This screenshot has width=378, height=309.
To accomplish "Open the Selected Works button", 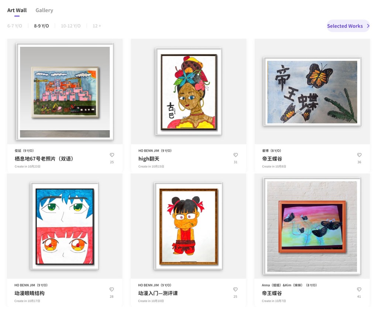I will pyautogui.click(x=348, y=26).
